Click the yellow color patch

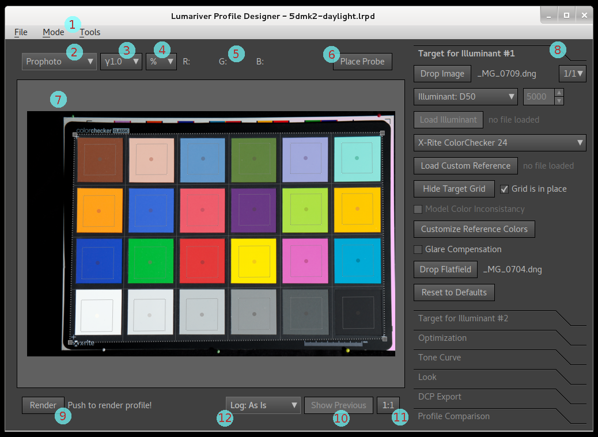click(x=253, y=261)
